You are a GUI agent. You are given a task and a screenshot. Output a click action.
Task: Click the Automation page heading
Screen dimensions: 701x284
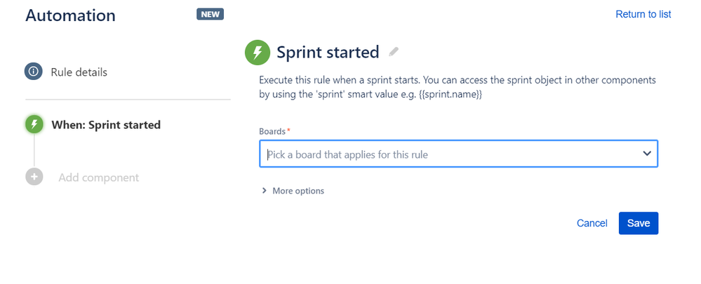click(71, 15)
